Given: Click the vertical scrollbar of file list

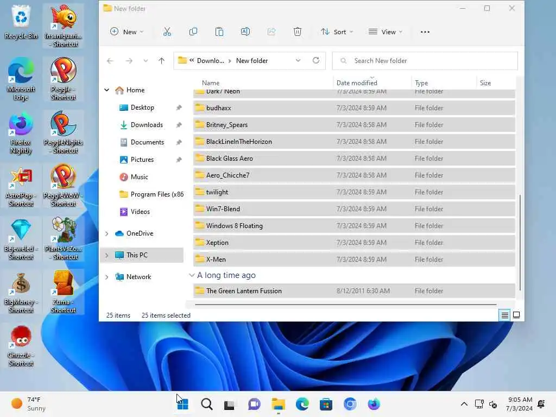Looking at the screenshot, I should coord(520,242).
